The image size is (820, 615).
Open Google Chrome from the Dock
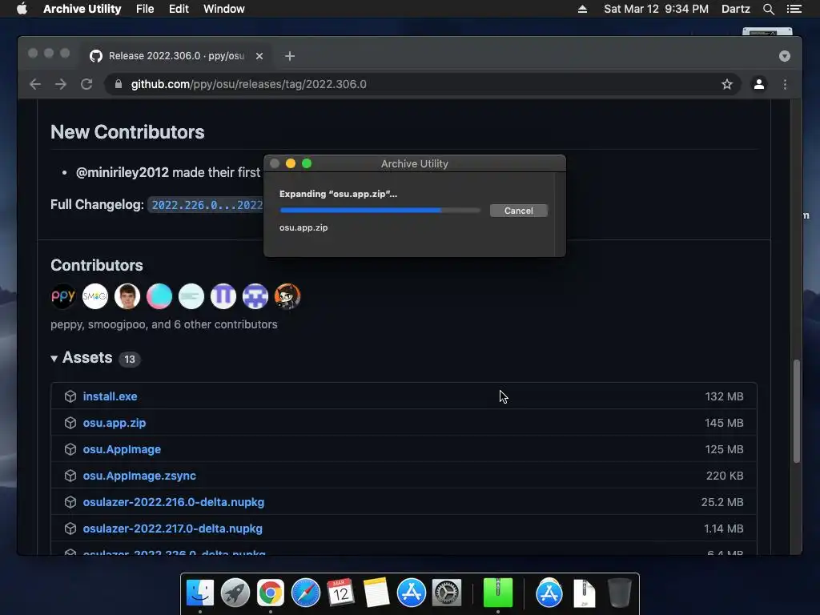pos(271,593)
